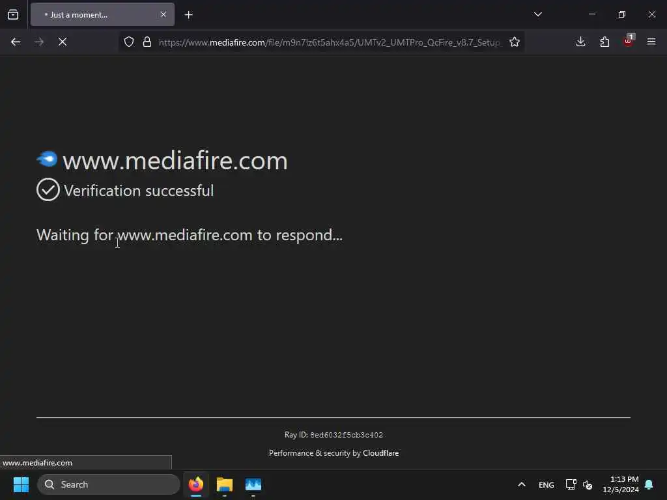Go back one page with the back arrow
The image size is (667, 500).
tap(16, 42)
